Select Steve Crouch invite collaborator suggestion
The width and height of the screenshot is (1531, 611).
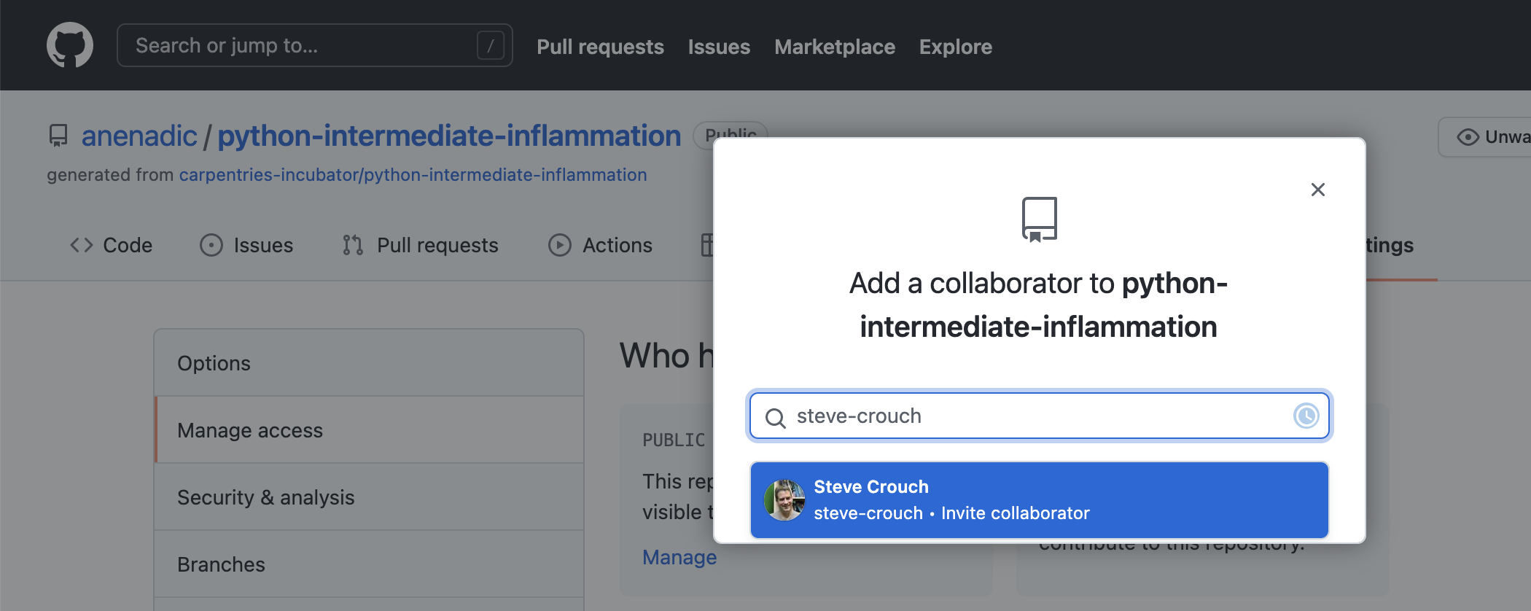tap(1040, 500)
